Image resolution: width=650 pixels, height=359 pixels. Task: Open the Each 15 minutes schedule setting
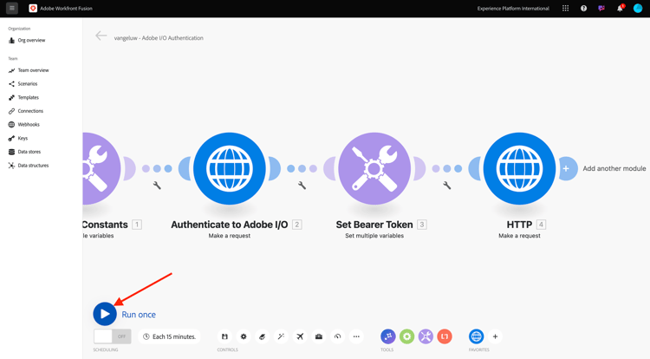tap(169, 336)
